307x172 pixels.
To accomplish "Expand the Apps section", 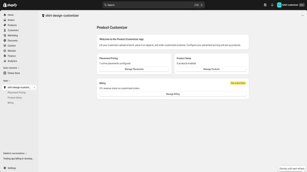I will tap(7, 81).
